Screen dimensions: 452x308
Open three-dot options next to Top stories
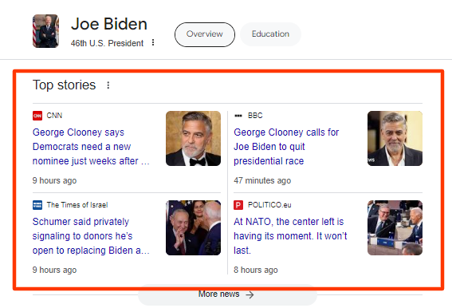108,85
